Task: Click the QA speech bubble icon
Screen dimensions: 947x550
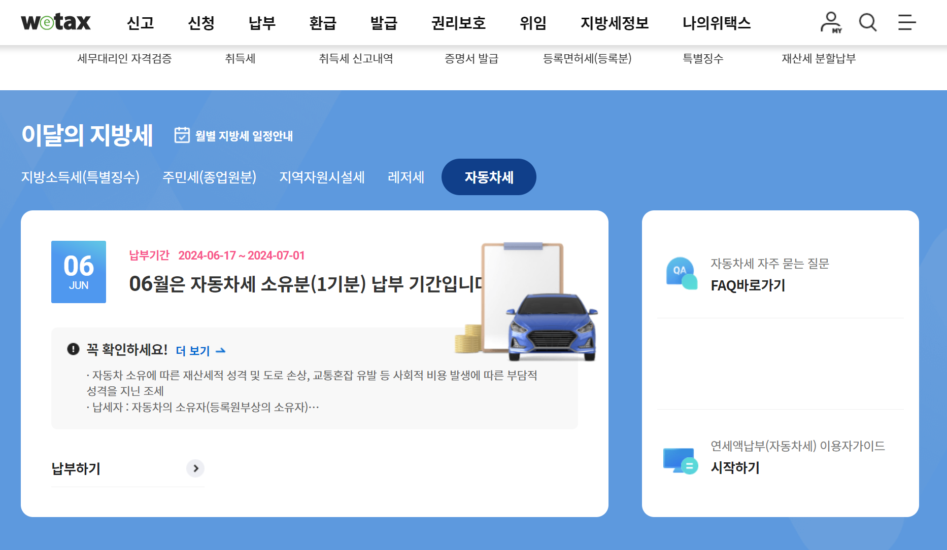Action: pos(682,273)
